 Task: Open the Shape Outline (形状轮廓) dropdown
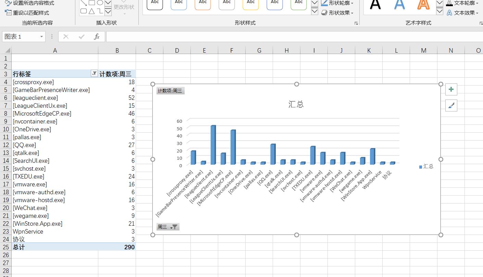[337, 3]
